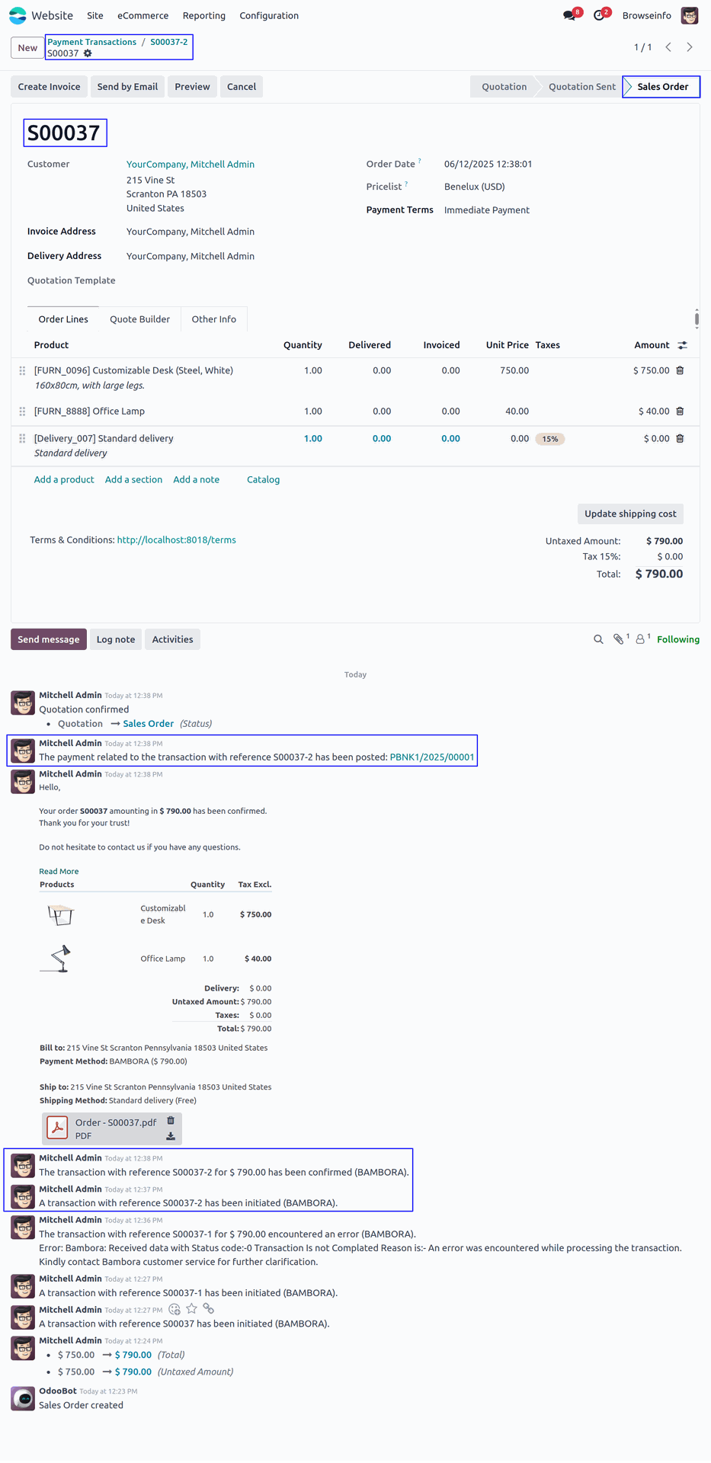Open the optional columns adjust icon
Screen dimensions: 711x1463
[x=683, y=345]
